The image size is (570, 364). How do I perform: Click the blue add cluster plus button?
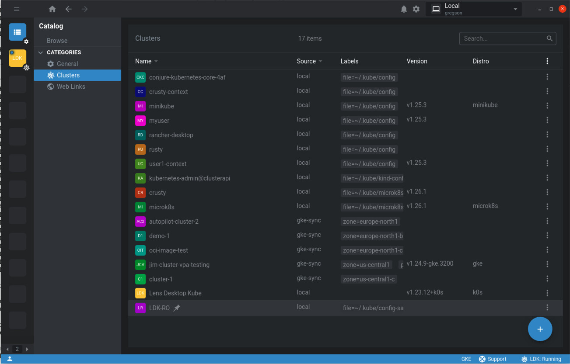click(540, 329)
